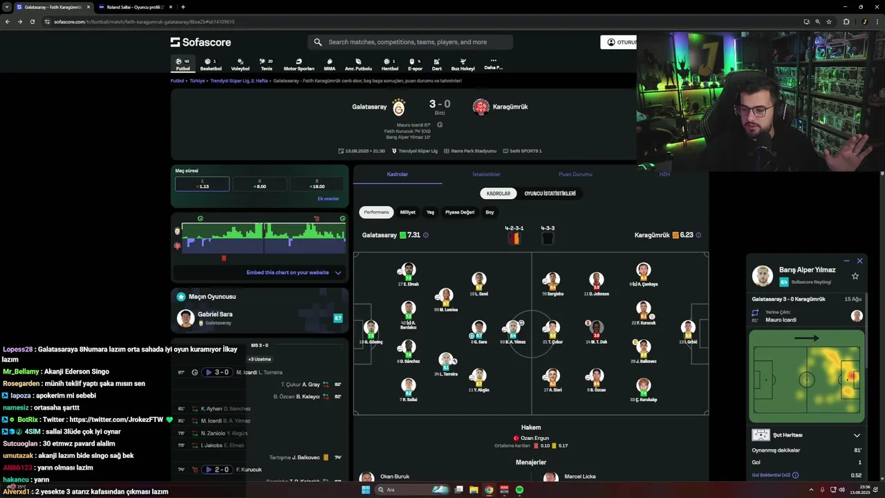Image resolution: width=885 pixels, height=498 pixels.
Task: Select the Yaş filter pill
Action: coord(430,212)
